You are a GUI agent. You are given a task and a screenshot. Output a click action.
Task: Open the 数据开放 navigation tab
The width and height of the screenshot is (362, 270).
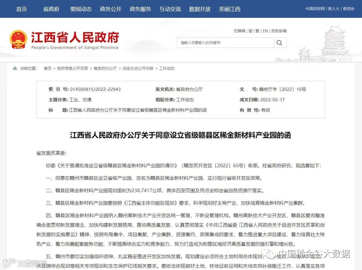click(200, 9)
